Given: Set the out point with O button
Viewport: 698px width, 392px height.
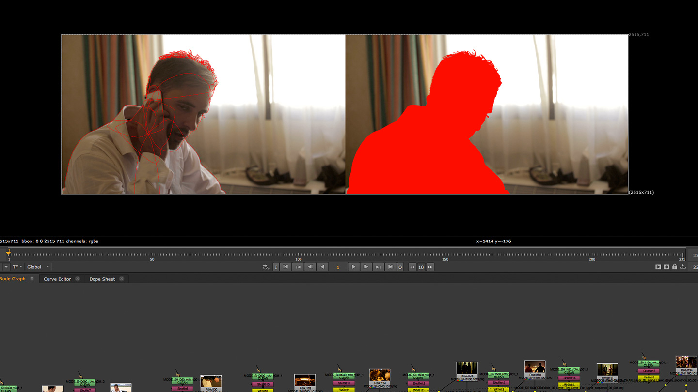Looking at the screenshot, I should (x=400, y=267).
